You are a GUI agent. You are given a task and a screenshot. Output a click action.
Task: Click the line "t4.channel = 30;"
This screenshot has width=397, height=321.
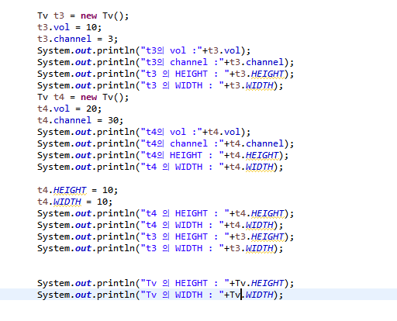(81, 120)
